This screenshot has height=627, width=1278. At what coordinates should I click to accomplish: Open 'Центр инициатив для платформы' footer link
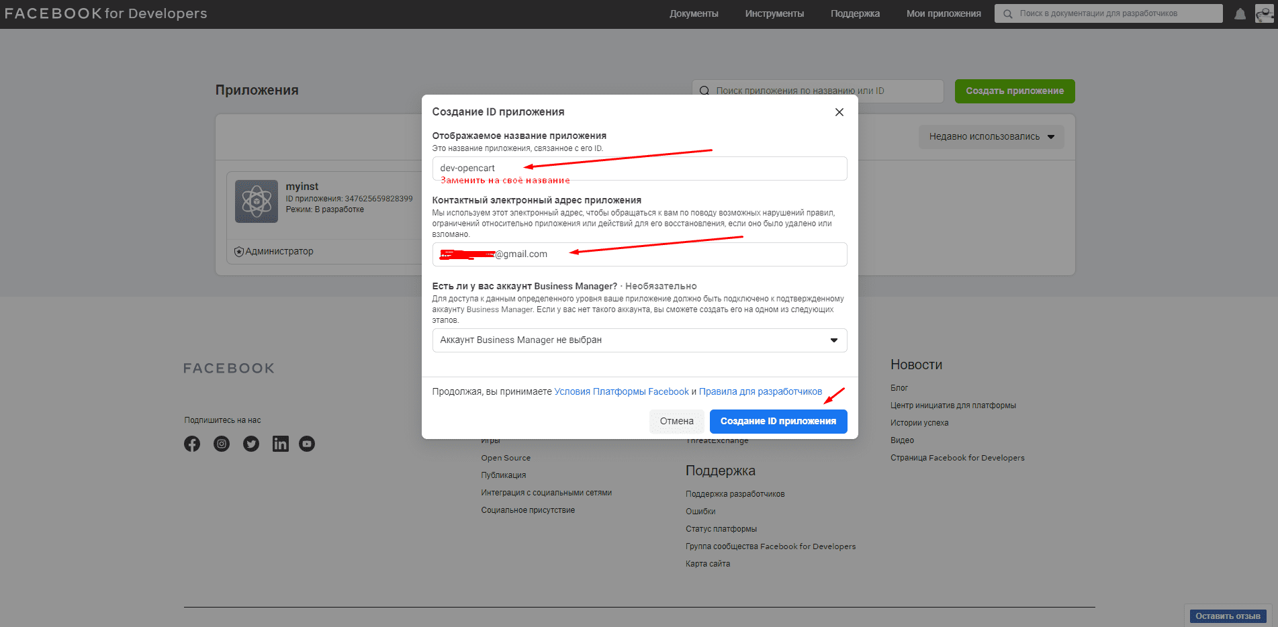pyautogui.click(x=953, y=405)
